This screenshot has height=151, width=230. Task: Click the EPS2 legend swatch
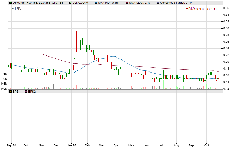click(x=26, y=91)
